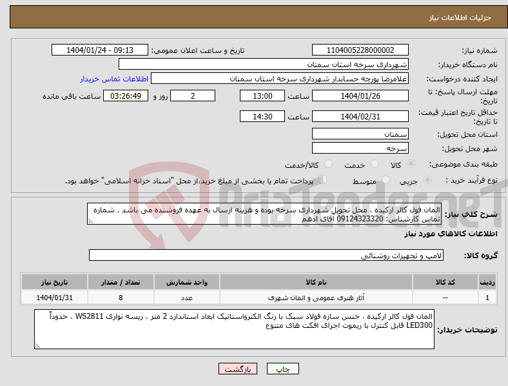
Task: Click the گروه کالا field لامپ و تجهیزات روشنائی
Action: [x=266, y=255]
